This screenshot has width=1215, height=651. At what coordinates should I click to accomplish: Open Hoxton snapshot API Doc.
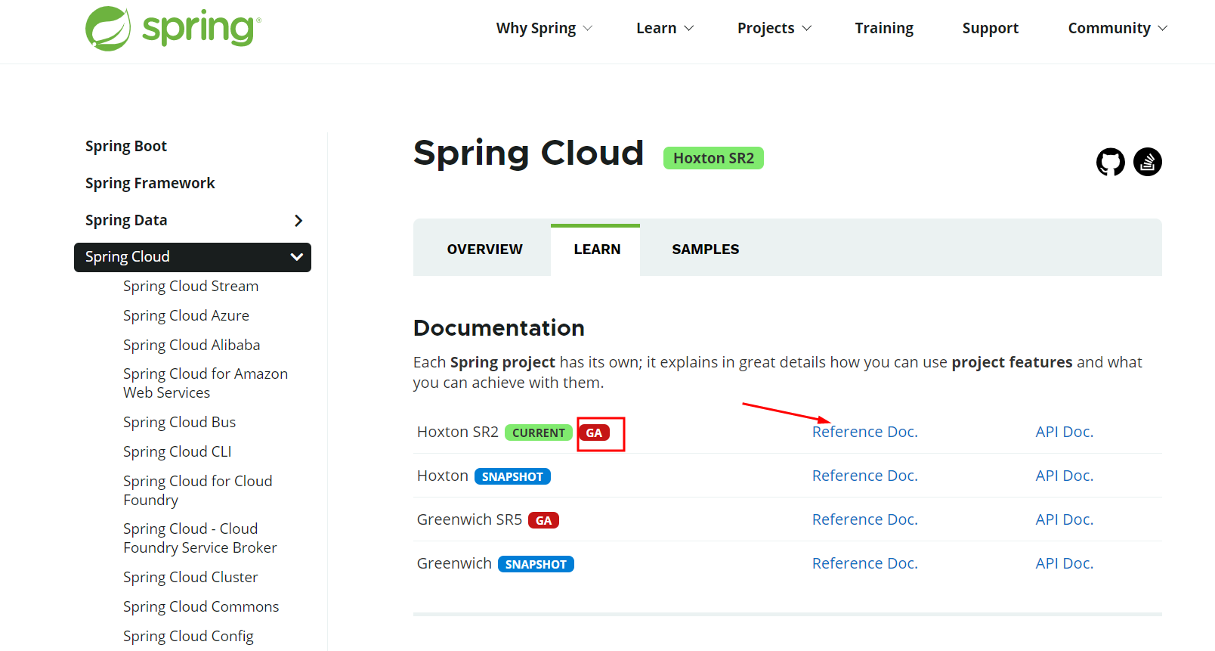pos(1064,476)
